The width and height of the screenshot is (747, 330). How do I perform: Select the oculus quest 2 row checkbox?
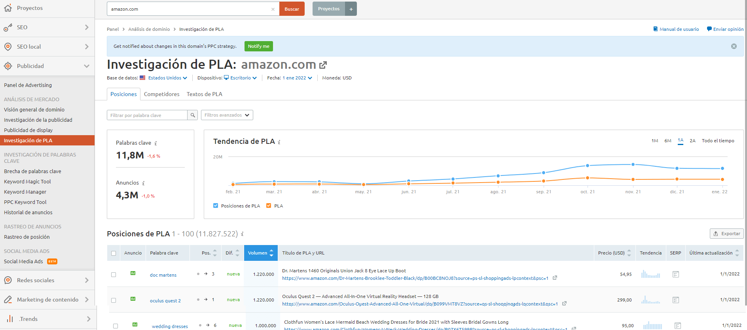point(114,300)
